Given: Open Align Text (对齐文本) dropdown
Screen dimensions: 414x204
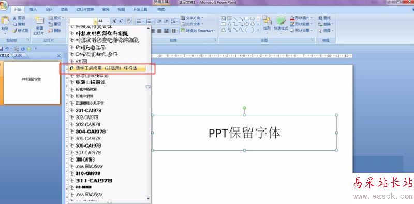Looking at the screenshot, I should coord(192,24).
